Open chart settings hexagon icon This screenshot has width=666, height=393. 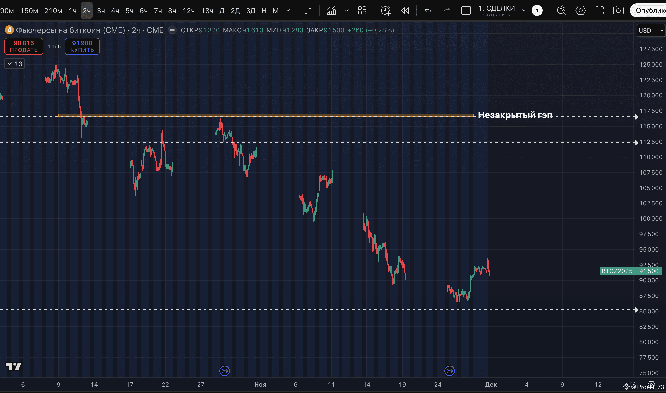(580, 10)
